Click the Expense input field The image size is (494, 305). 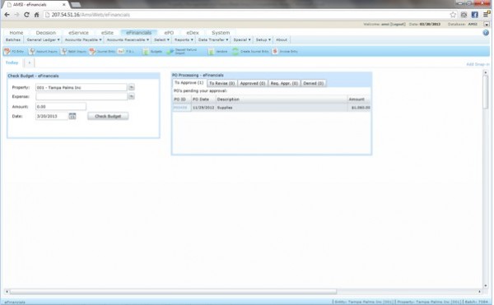pos(82,96)
